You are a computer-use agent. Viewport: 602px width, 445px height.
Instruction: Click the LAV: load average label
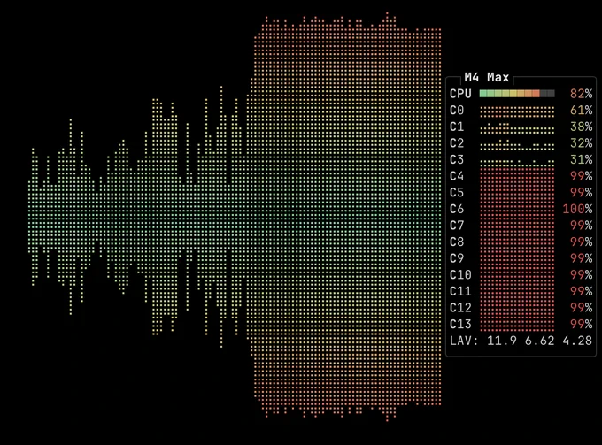tap(464, 341)
